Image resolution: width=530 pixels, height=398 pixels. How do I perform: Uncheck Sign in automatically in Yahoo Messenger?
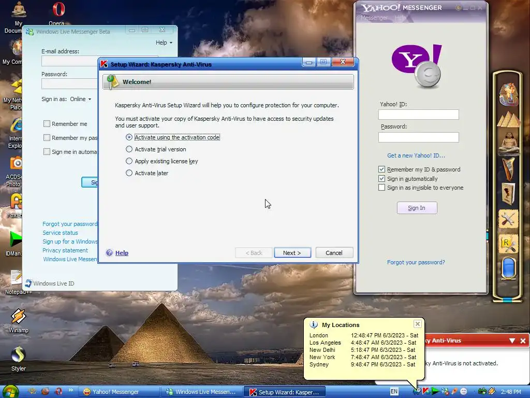[381, 178]
